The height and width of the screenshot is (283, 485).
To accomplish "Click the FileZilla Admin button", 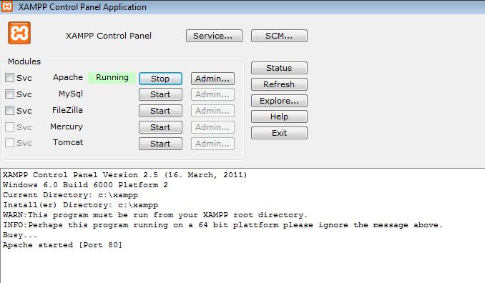I will click(x=212, y=111).
